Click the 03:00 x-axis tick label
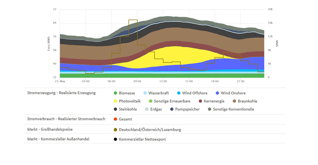318x165 pixels. click(x=85, y=82)
